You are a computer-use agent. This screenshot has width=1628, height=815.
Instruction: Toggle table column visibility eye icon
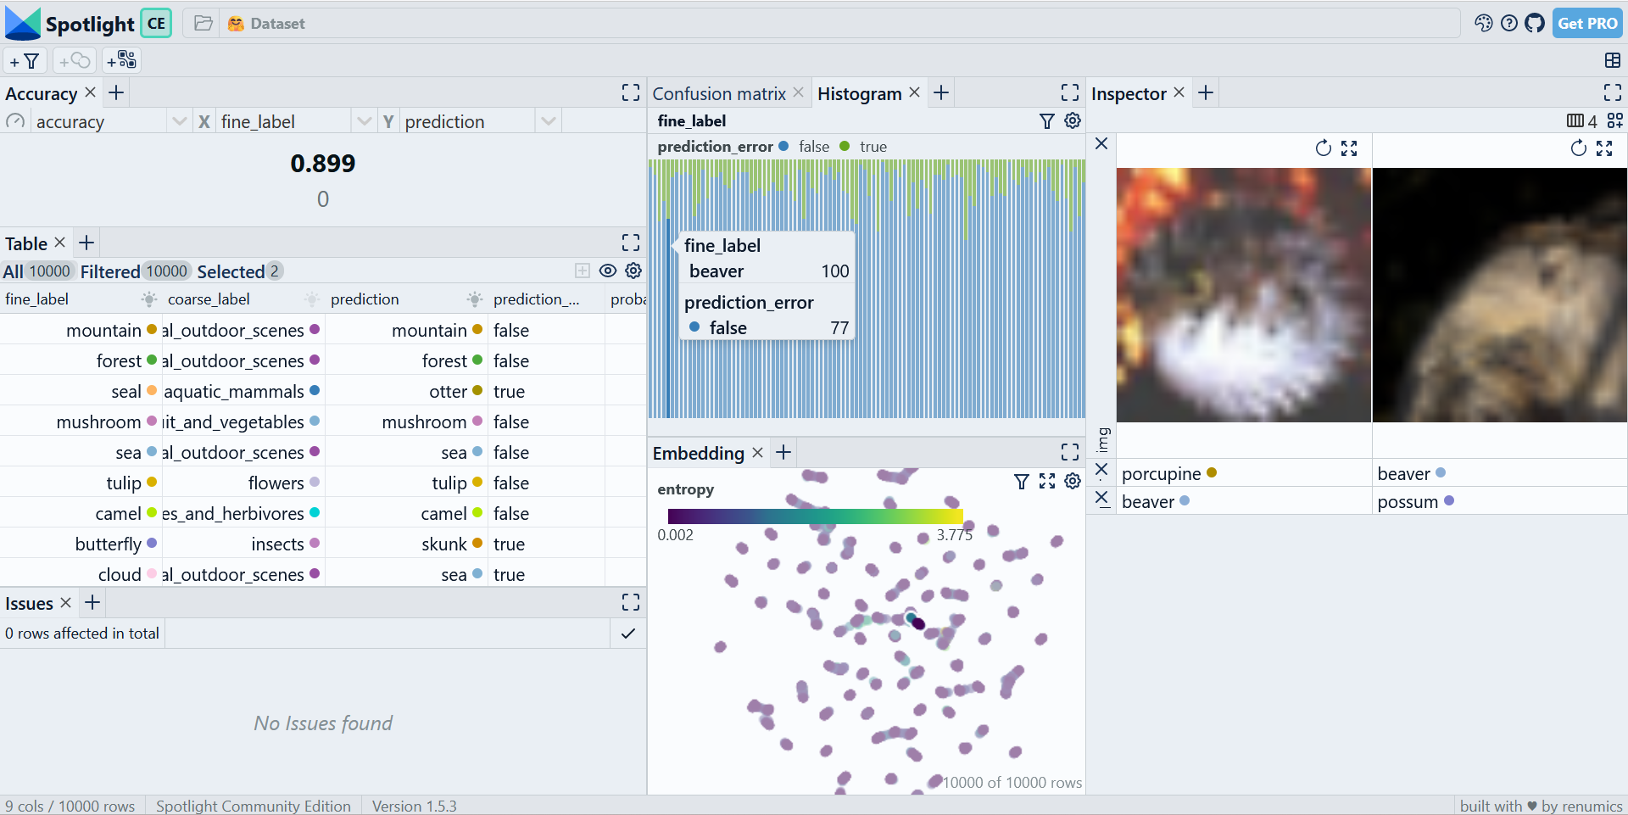click(608, 271)
